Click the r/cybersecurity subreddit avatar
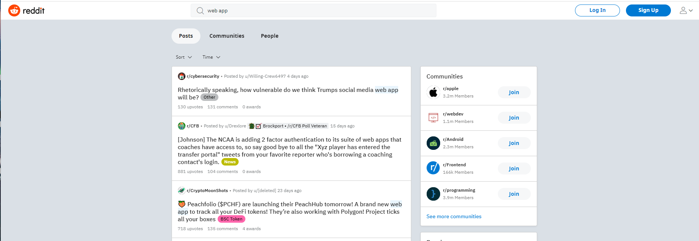 [181, 76]
